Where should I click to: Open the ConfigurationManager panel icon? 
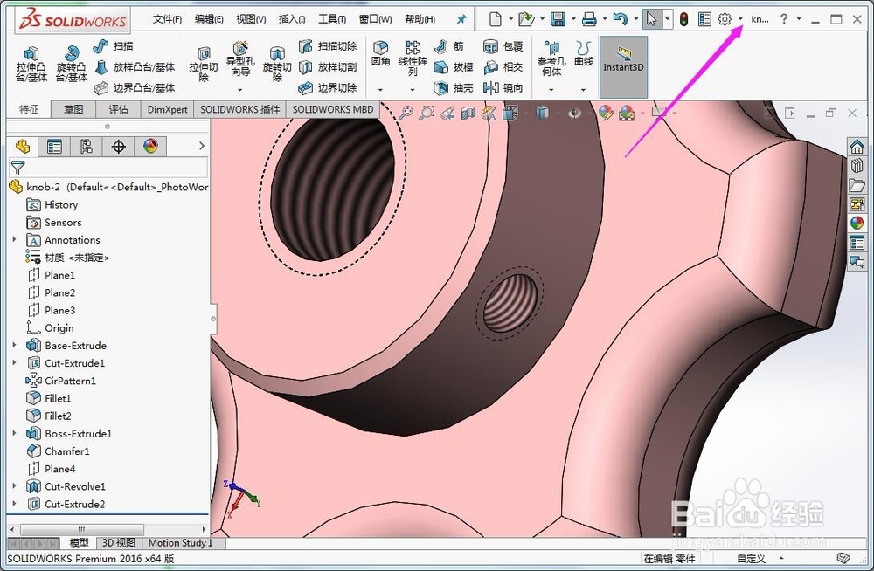coord(87,146)
